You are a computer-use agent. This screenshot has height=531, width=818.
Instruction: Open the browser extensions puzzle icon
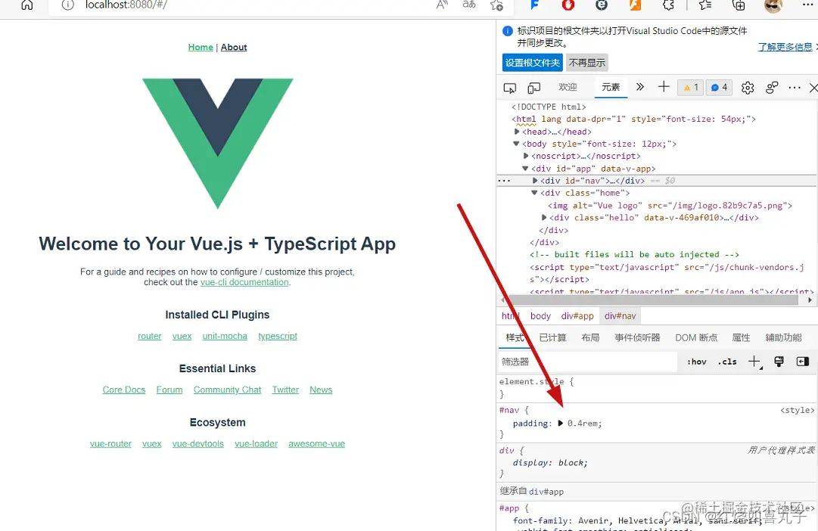coord(668,5)
